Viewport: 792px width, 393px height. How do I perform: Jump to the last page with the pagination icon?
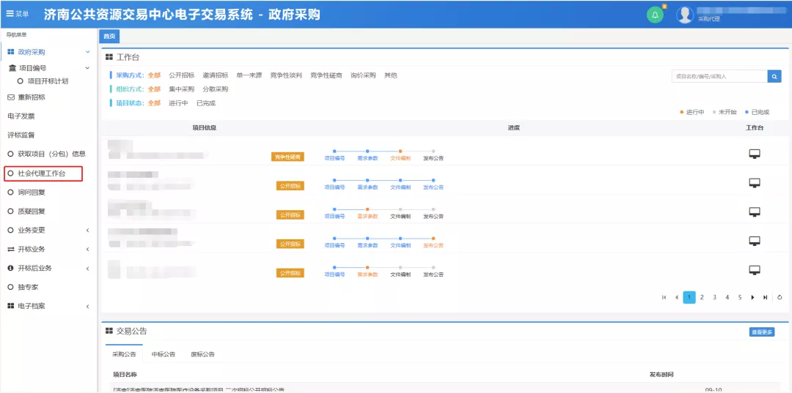[x=766, y=297]
